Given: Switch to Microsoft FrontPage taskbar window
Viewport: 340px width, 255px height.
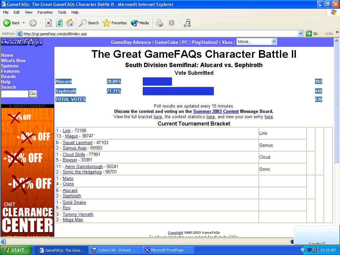Looking at the screenshot, I should (167, 250).
